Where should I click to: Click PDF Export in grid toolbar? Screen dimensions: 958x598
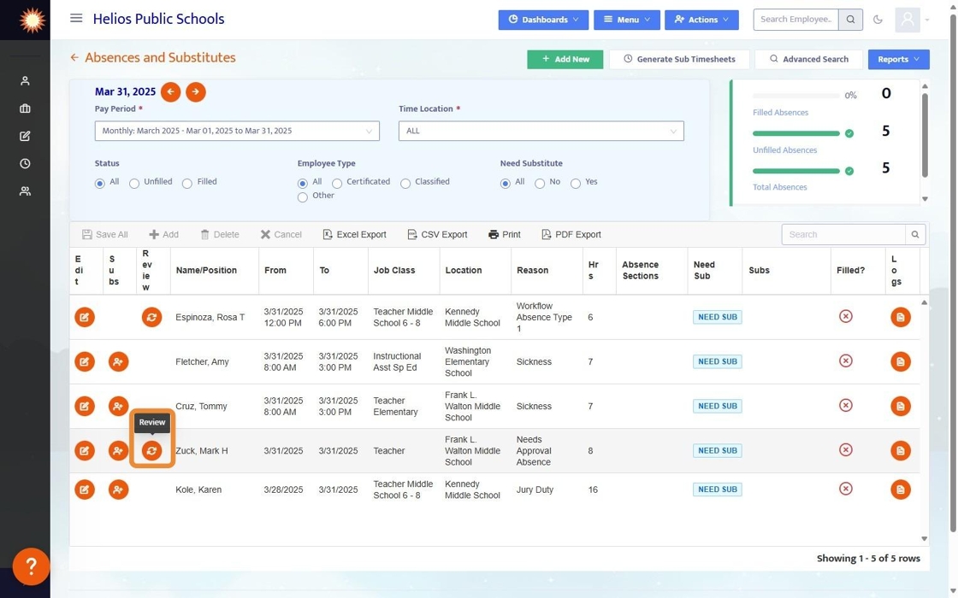click(571, 234)
